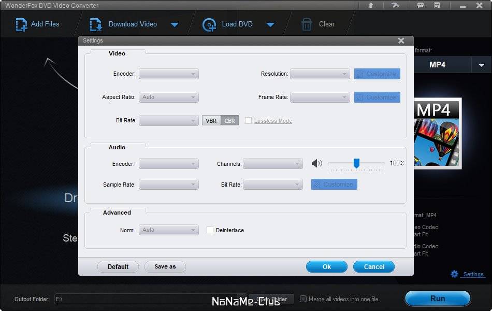Open the feedback chat bubble icon
Image resolution: width=492 pixels, height=311 pixels.
point(420,5)
